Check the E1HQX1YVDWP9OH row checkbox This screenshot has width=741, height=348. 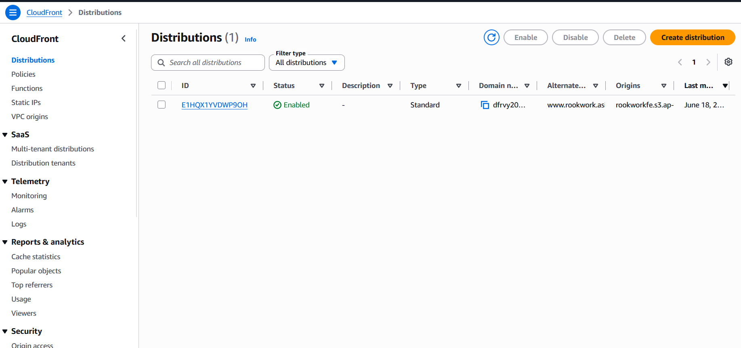point(162,105)
